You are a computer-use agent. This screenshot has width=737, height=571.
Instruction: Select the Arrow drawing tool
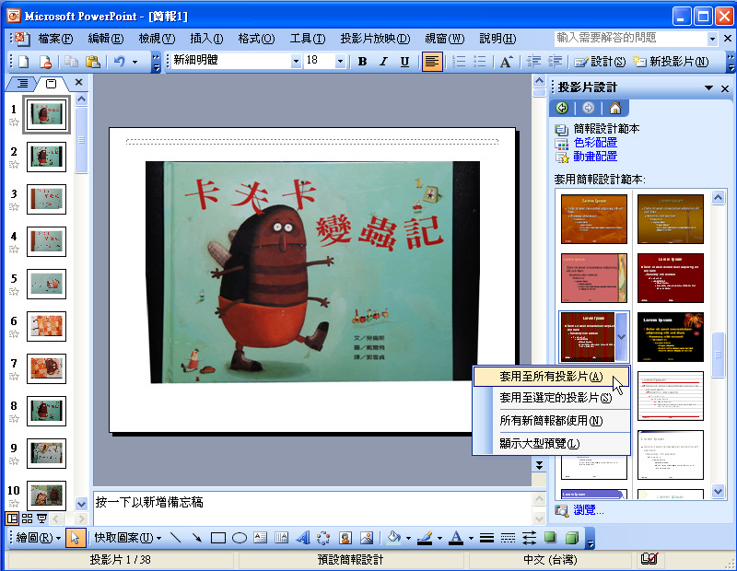pyautogui.click(x=197, y=538)
